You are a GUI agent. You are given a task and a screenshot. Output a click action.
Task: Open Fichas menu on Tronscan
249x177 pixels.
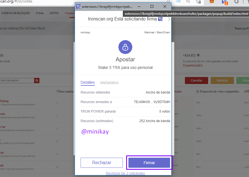pos(40,13)
